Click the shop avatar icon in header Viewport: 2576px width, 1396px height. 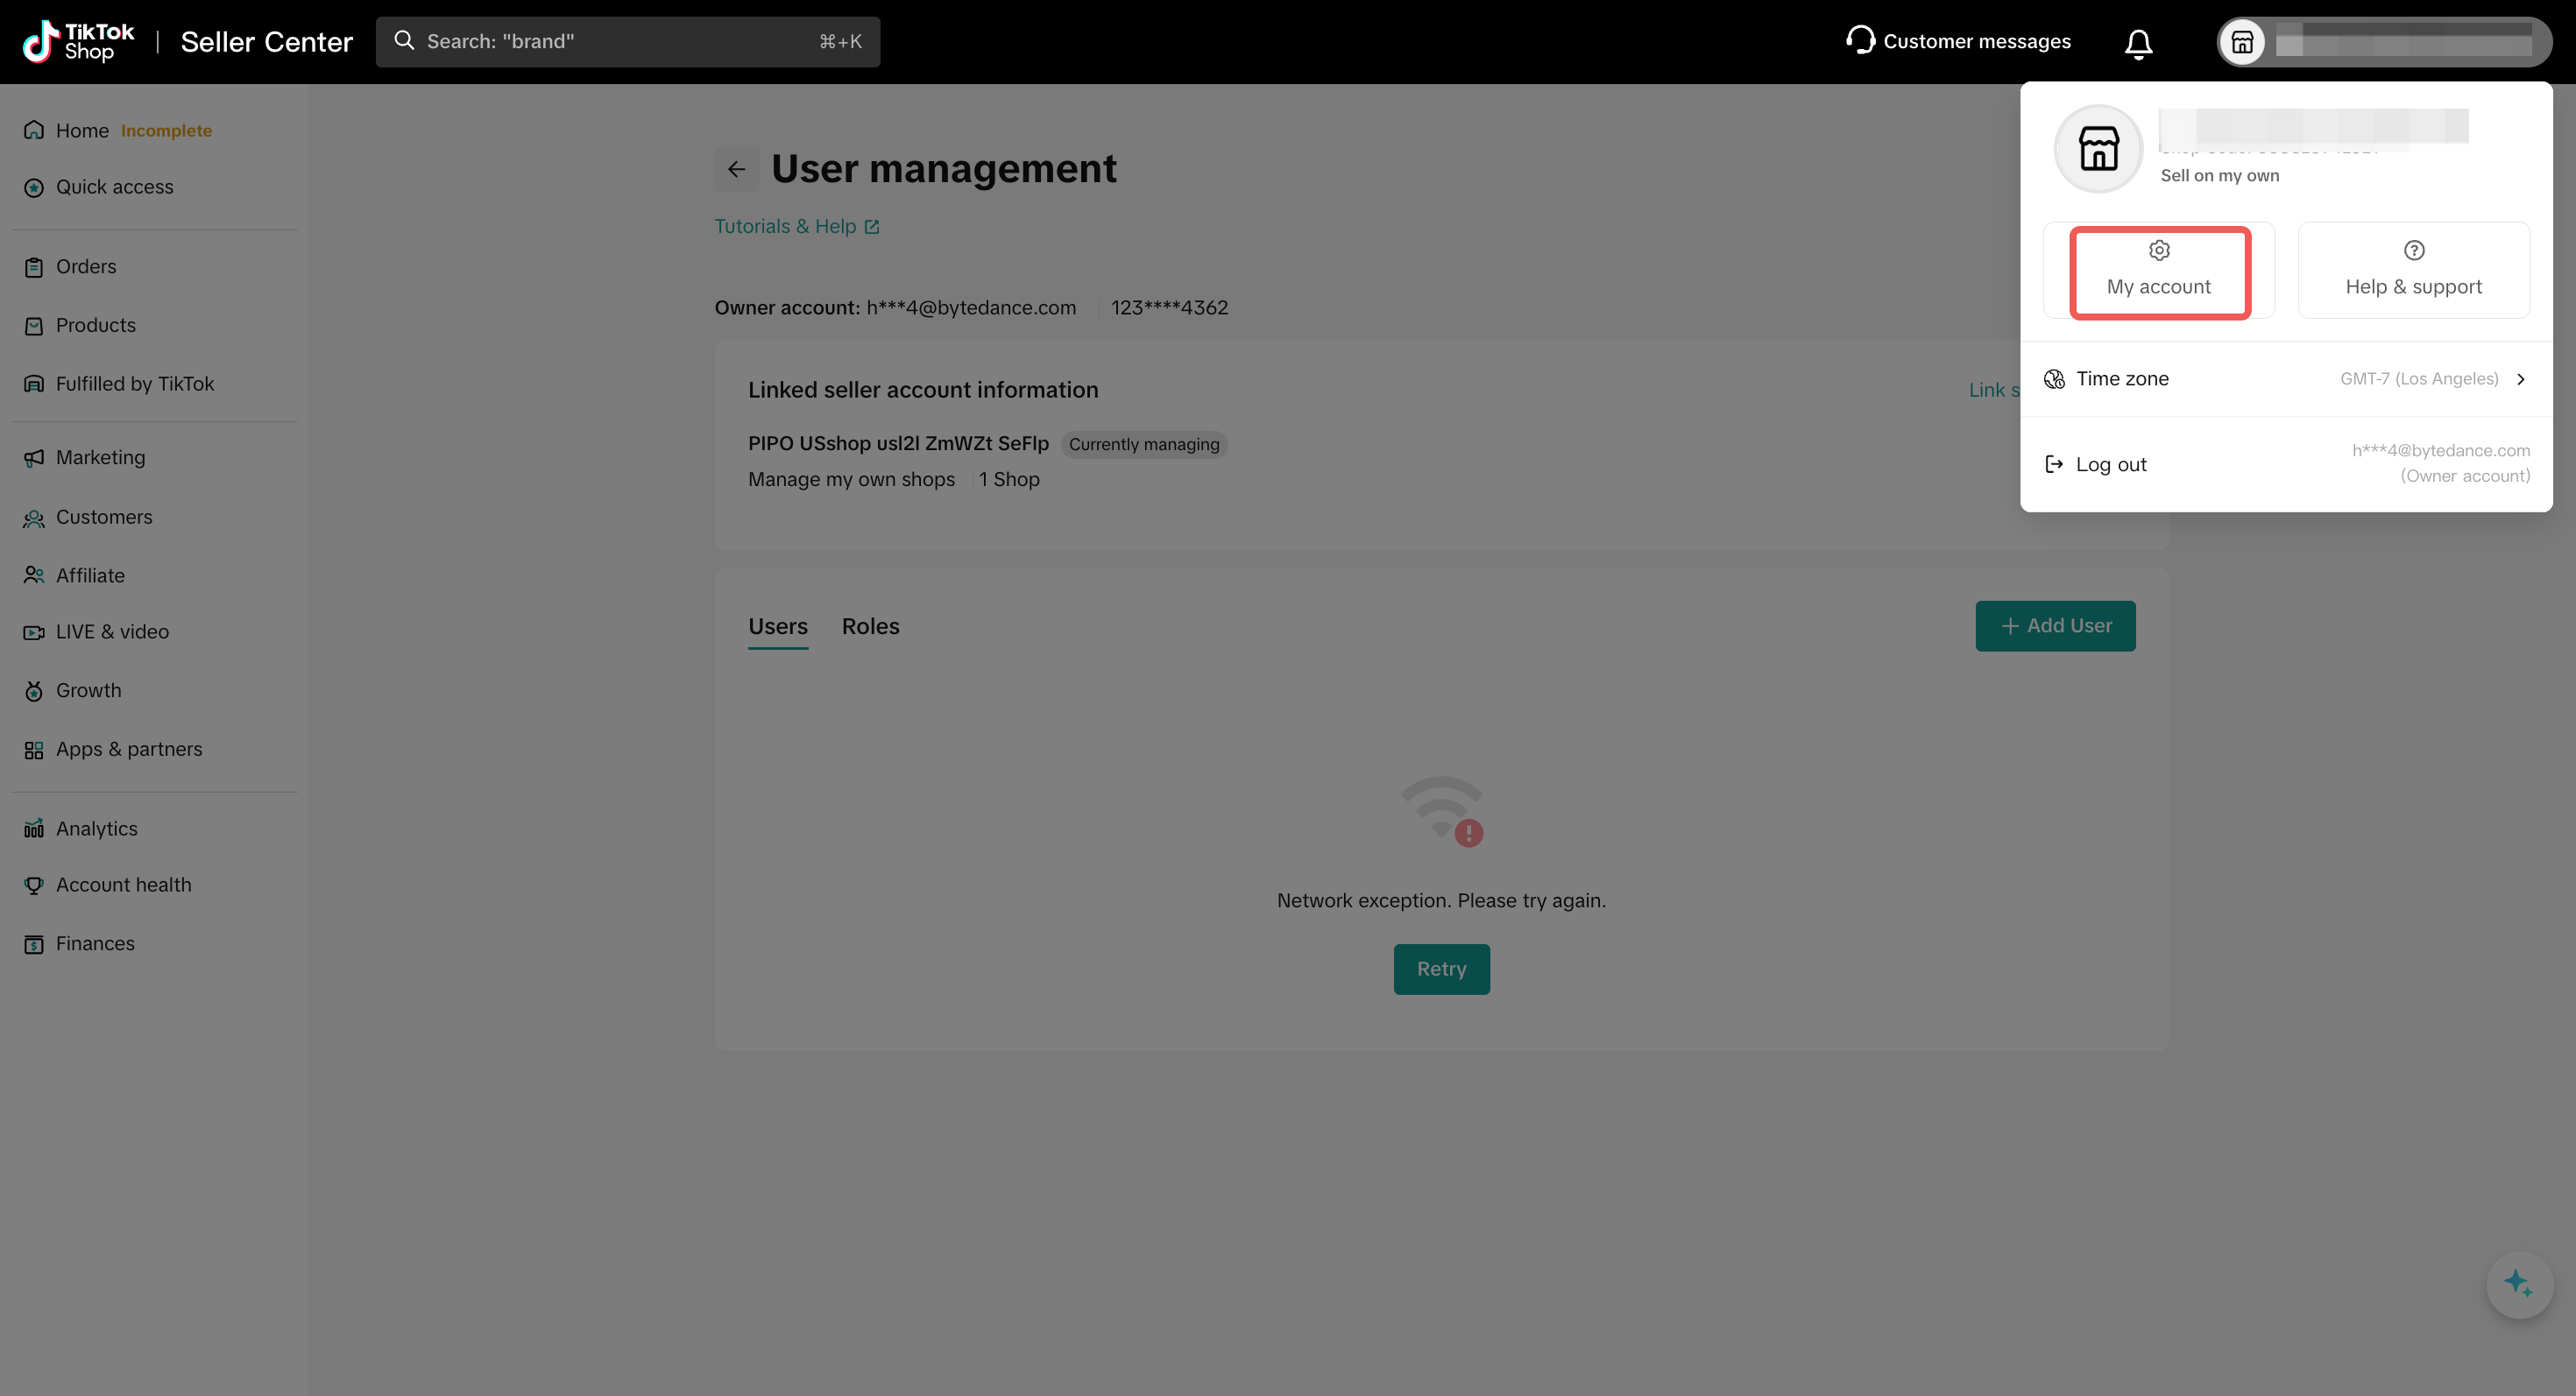coord(2242,42)
